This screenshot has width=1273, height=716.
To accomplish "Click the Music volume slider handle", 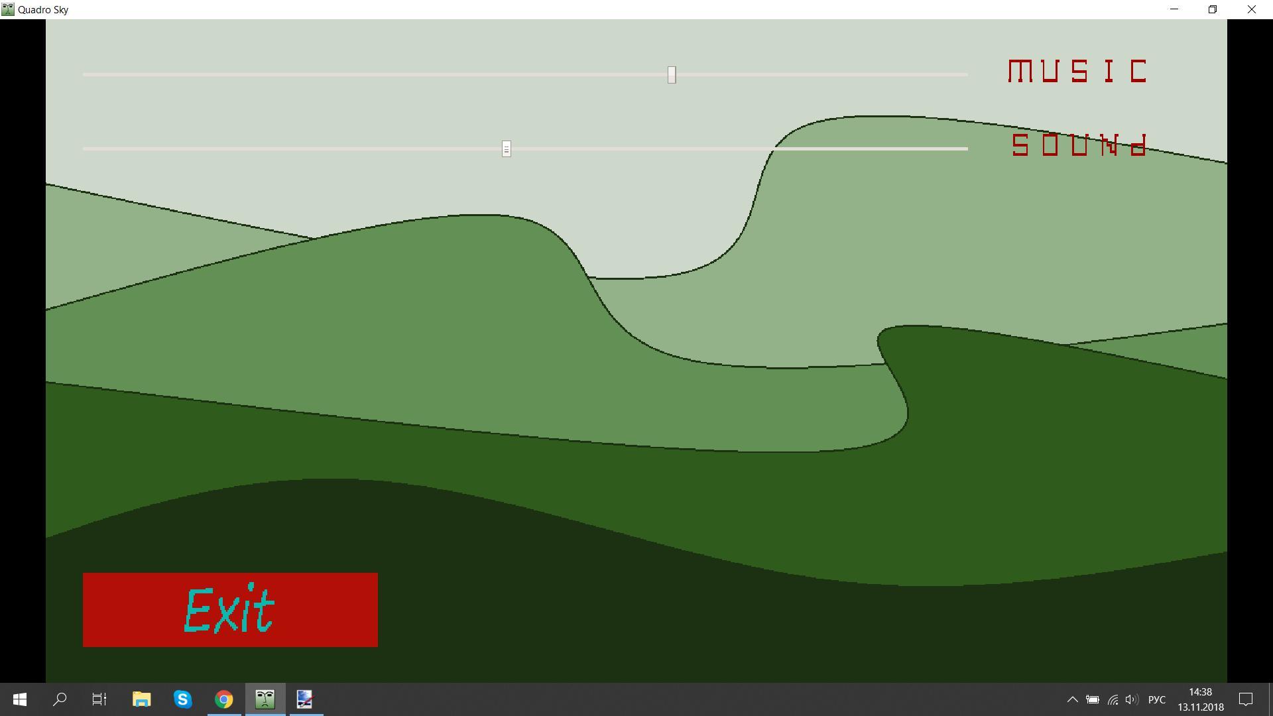I will (x=672, y=75).
